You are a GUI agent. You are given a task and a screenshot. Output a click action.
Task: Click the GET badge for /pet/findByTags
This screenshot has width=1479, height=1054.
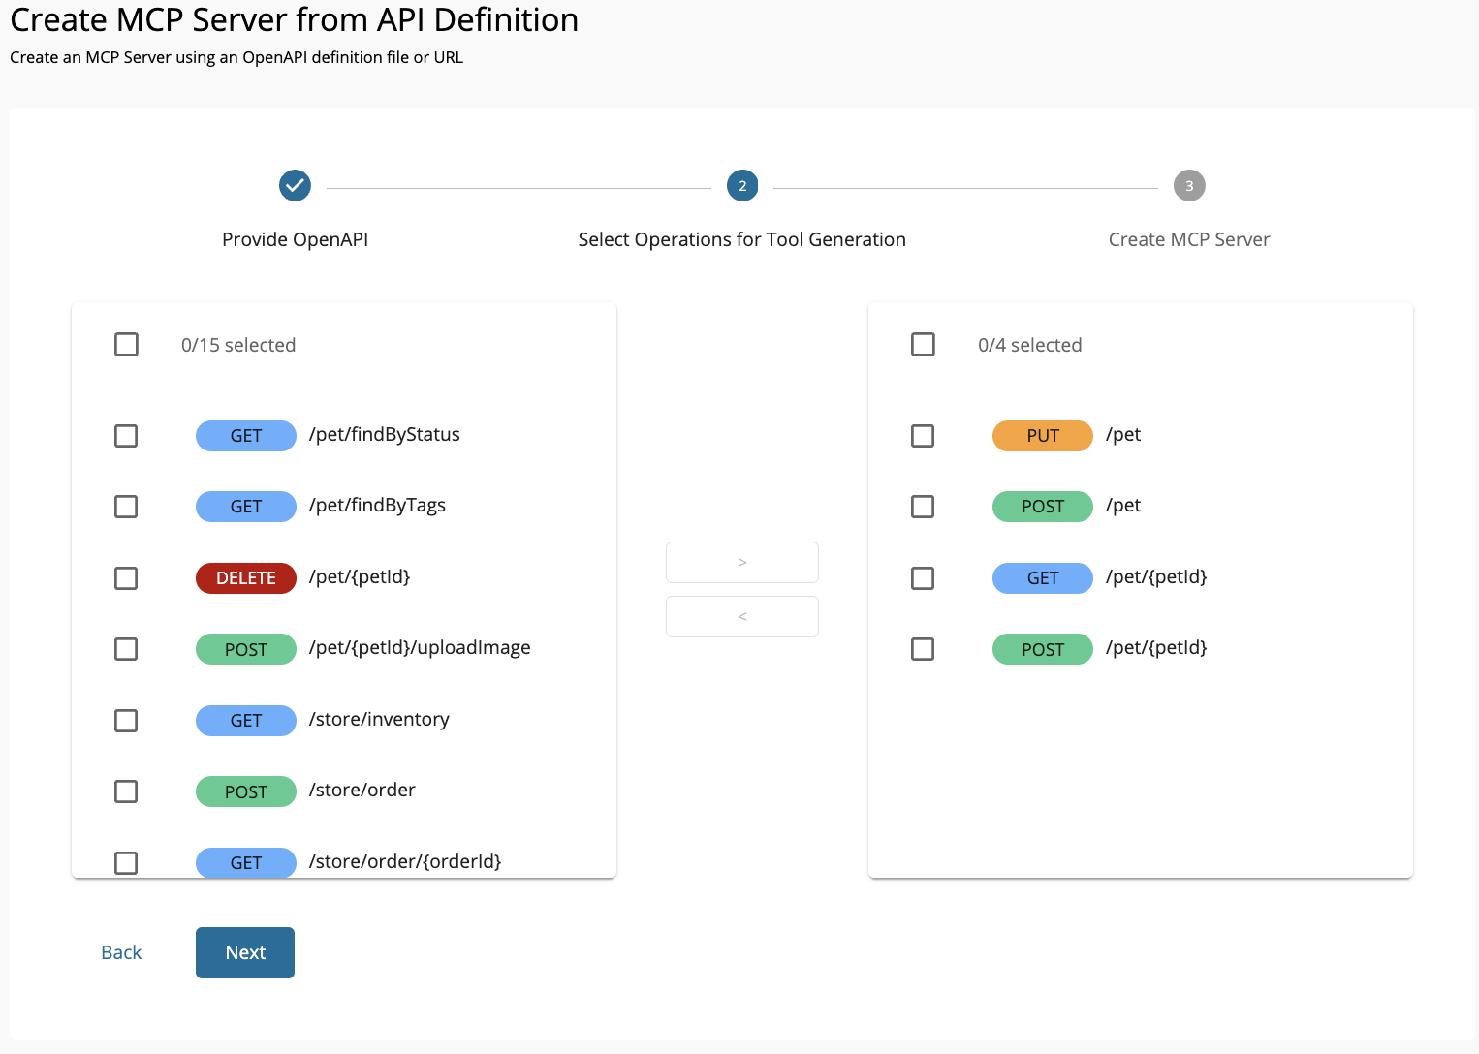[246, 506]
